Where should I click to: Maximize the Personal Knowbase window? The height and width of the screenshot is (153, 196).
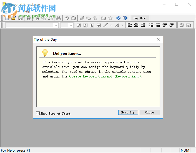pos(177,4)
